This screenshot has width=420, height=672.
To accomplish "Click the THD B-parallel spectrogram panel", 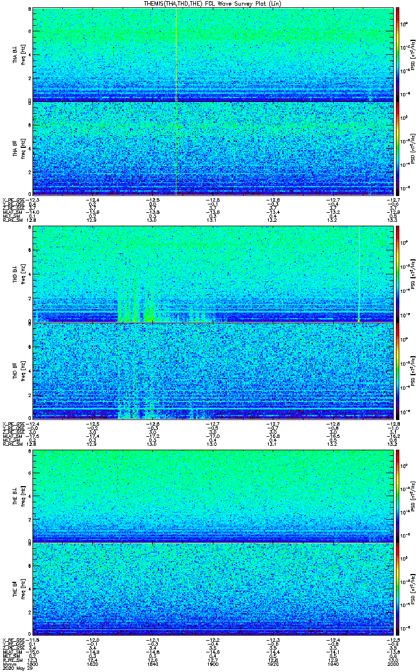I will coord(212,370).
